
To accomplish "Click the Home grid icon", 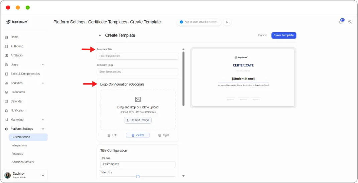I will pos(6,37).
